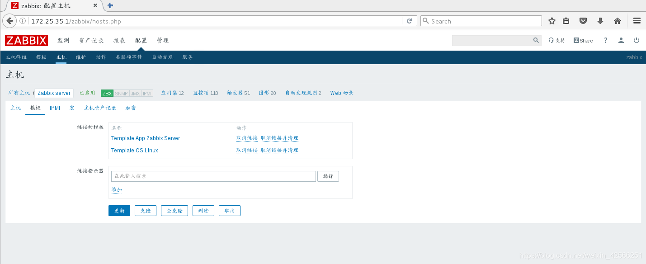Open 图形 20 link
Viewport: 646px width, 264px height.
pos(267,93)
